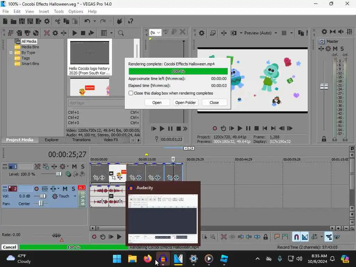This screenshot has height=267, width=356.
Task: Open Firefox from the taskbar
Action: (147, 259)
